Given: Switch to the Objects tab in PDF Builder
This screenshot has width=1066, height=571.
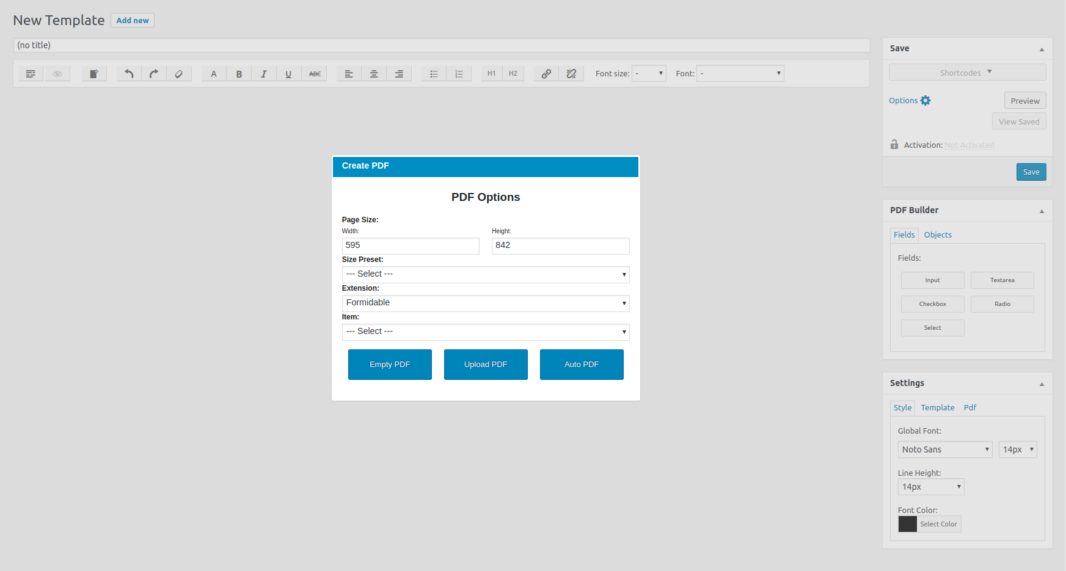Looking at the screenshot, I should click(x=938, y=235).
